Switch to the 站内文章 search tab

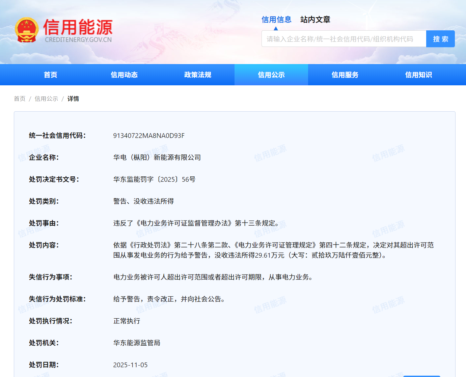point(315,20)
